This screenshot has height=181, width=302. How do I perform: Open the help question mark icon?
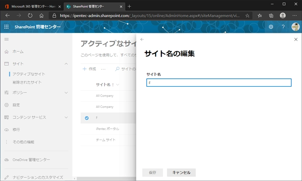click(283, 27)
